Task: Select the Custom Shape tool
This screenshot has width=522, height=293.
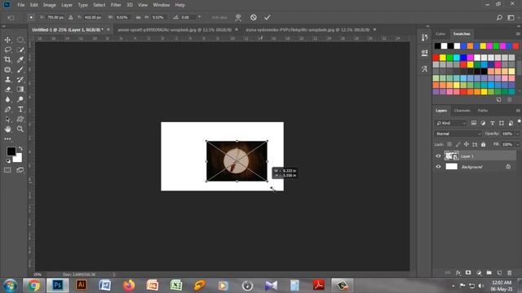Action: (x=20, y=120)
